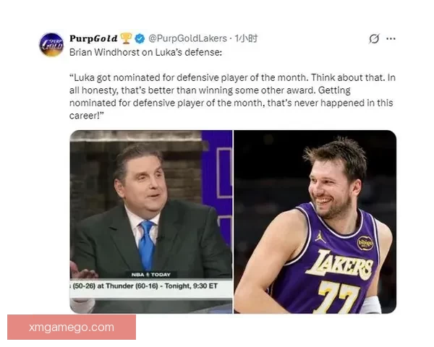Open the PurpGold display name

[x=93, y=38]
